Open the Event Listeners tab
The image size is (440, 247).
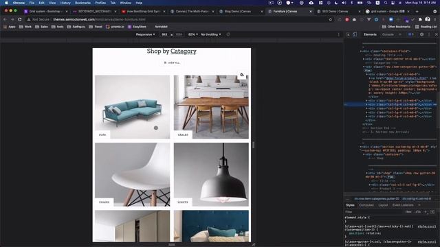[x=403, y=205]
